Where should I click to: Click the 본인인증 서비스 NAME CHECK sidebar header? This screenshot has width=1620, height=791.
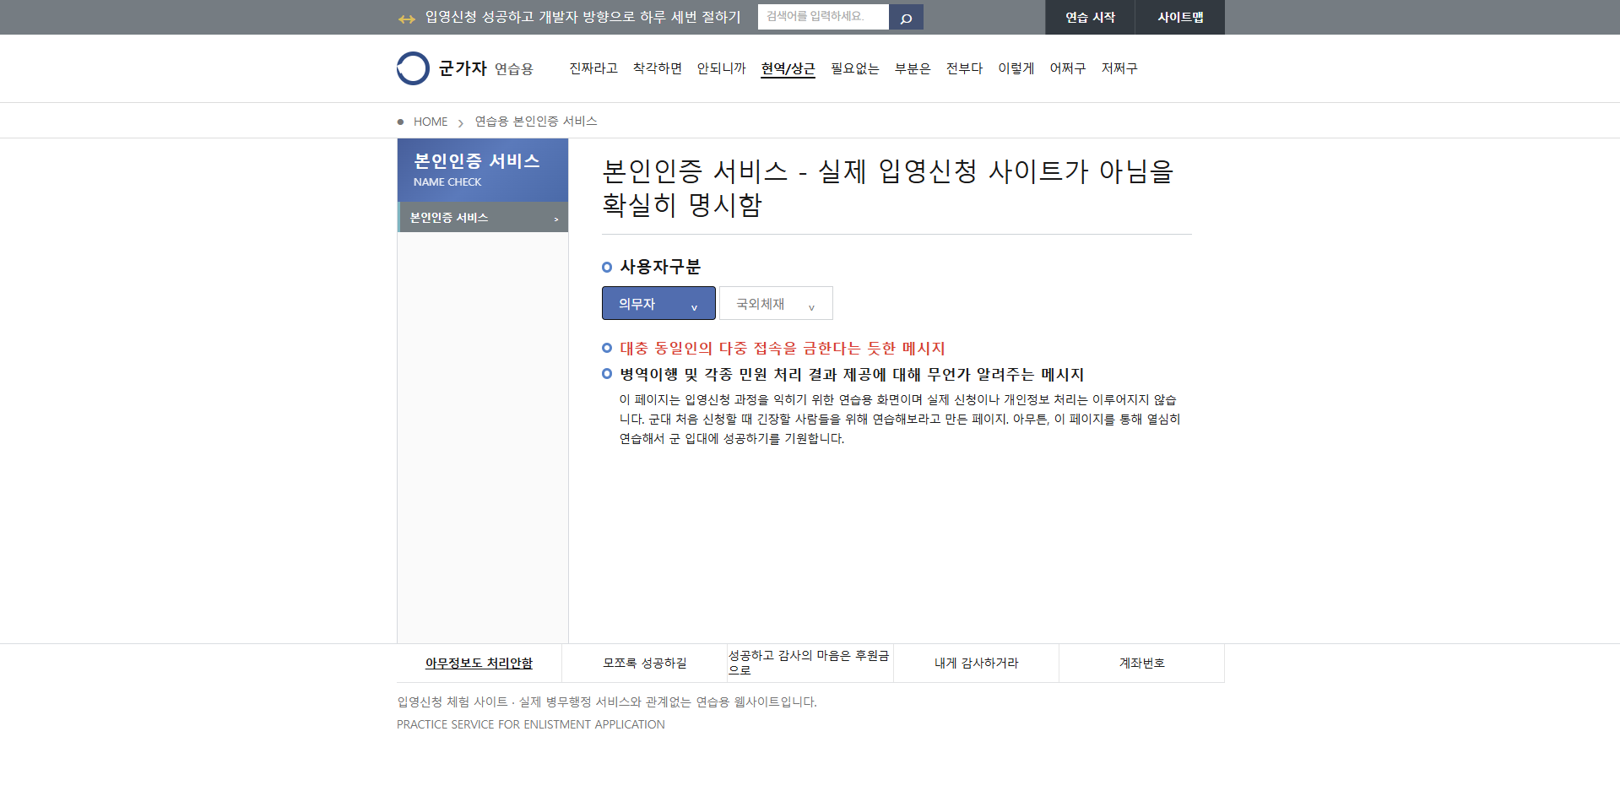(483, 170)
